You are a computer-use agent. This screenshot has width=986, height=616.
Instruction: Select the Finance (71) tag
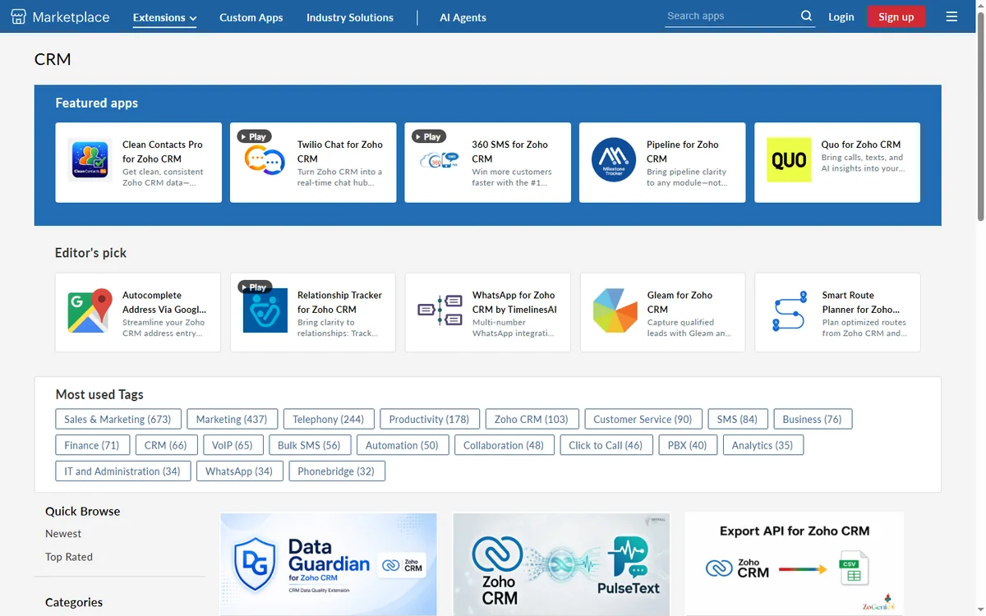92,445
